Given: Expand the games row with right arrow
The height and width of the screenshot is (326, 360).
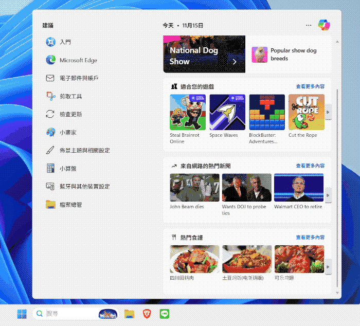Looking at the screenshot, I should tap(328, 112).
